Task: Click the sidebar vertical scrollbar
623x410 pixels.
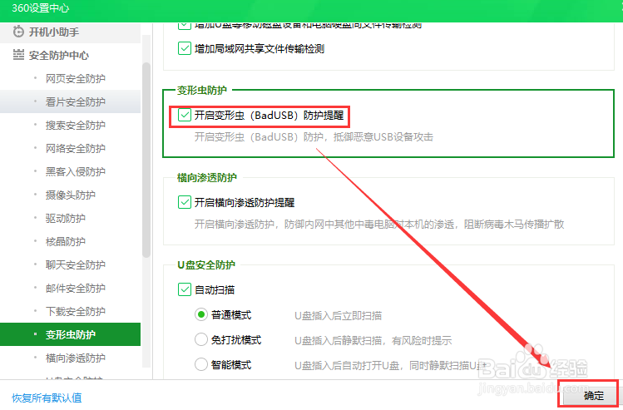Action: [146, 160]
